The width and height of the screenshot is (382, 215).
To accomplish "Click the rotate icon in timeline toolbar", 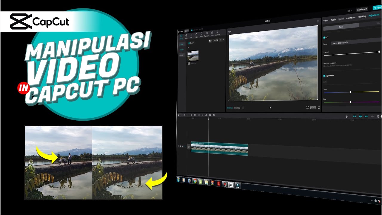I will [x=210, y=115].
